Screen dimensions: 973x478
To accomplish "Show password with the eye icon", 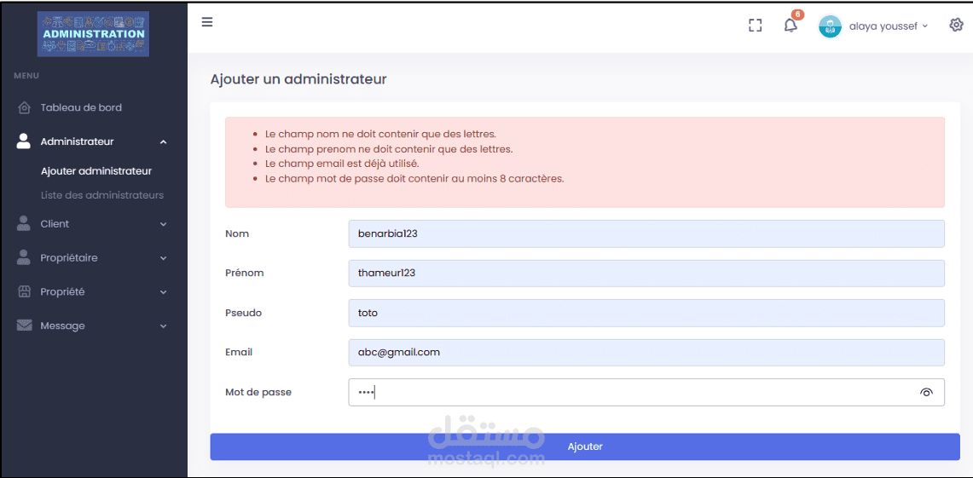I will coord(926,393).
